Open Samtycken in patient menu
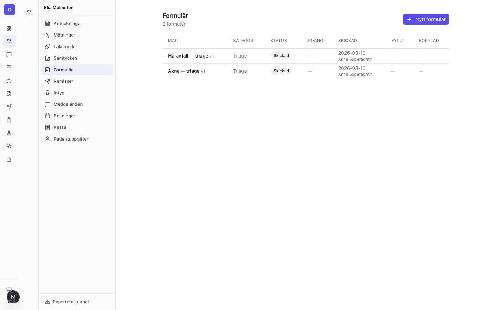The width and height of the screenshot is (496, 310). click(65, 58)
